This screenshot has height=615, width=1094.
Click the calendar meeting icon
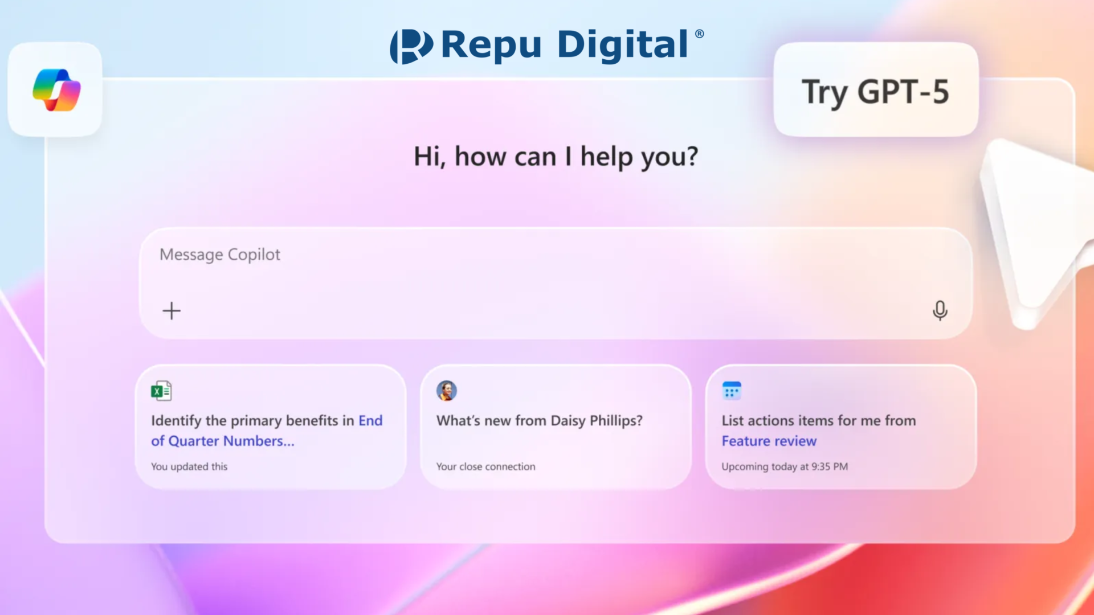click(732, 391)
